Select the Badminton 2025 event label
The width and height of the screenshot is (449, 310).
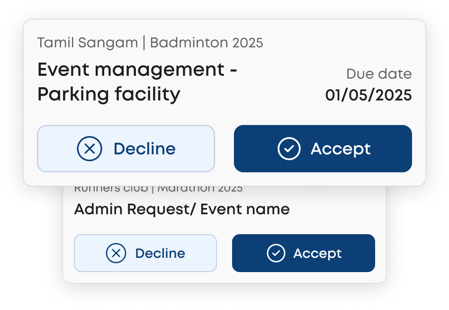click(x=207, y=43)
